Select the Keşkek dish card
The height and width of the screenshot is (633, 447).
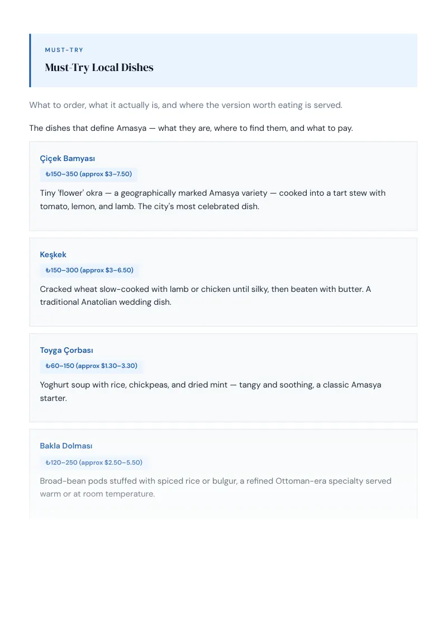coord(223,282)
